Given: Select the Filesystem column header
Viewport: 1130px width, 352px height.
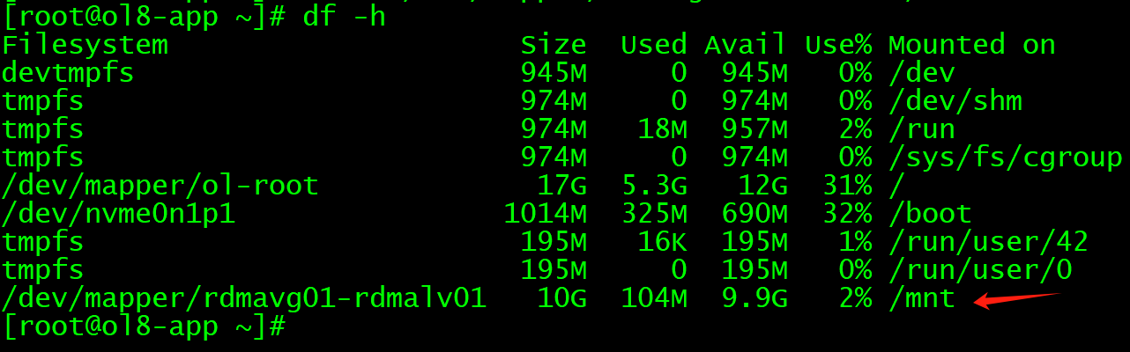Looking at the screenshot, I should click(x=85, y=45).
